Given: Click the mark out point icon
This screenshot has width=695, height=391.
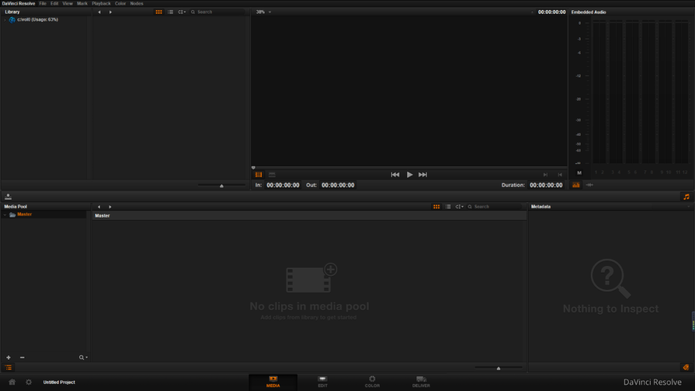Looking at the screenshot, I should point(560,174).
